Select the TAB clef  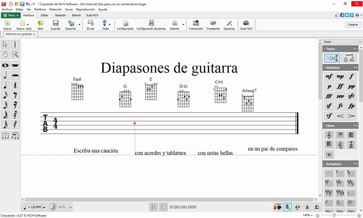pos(351,145)
